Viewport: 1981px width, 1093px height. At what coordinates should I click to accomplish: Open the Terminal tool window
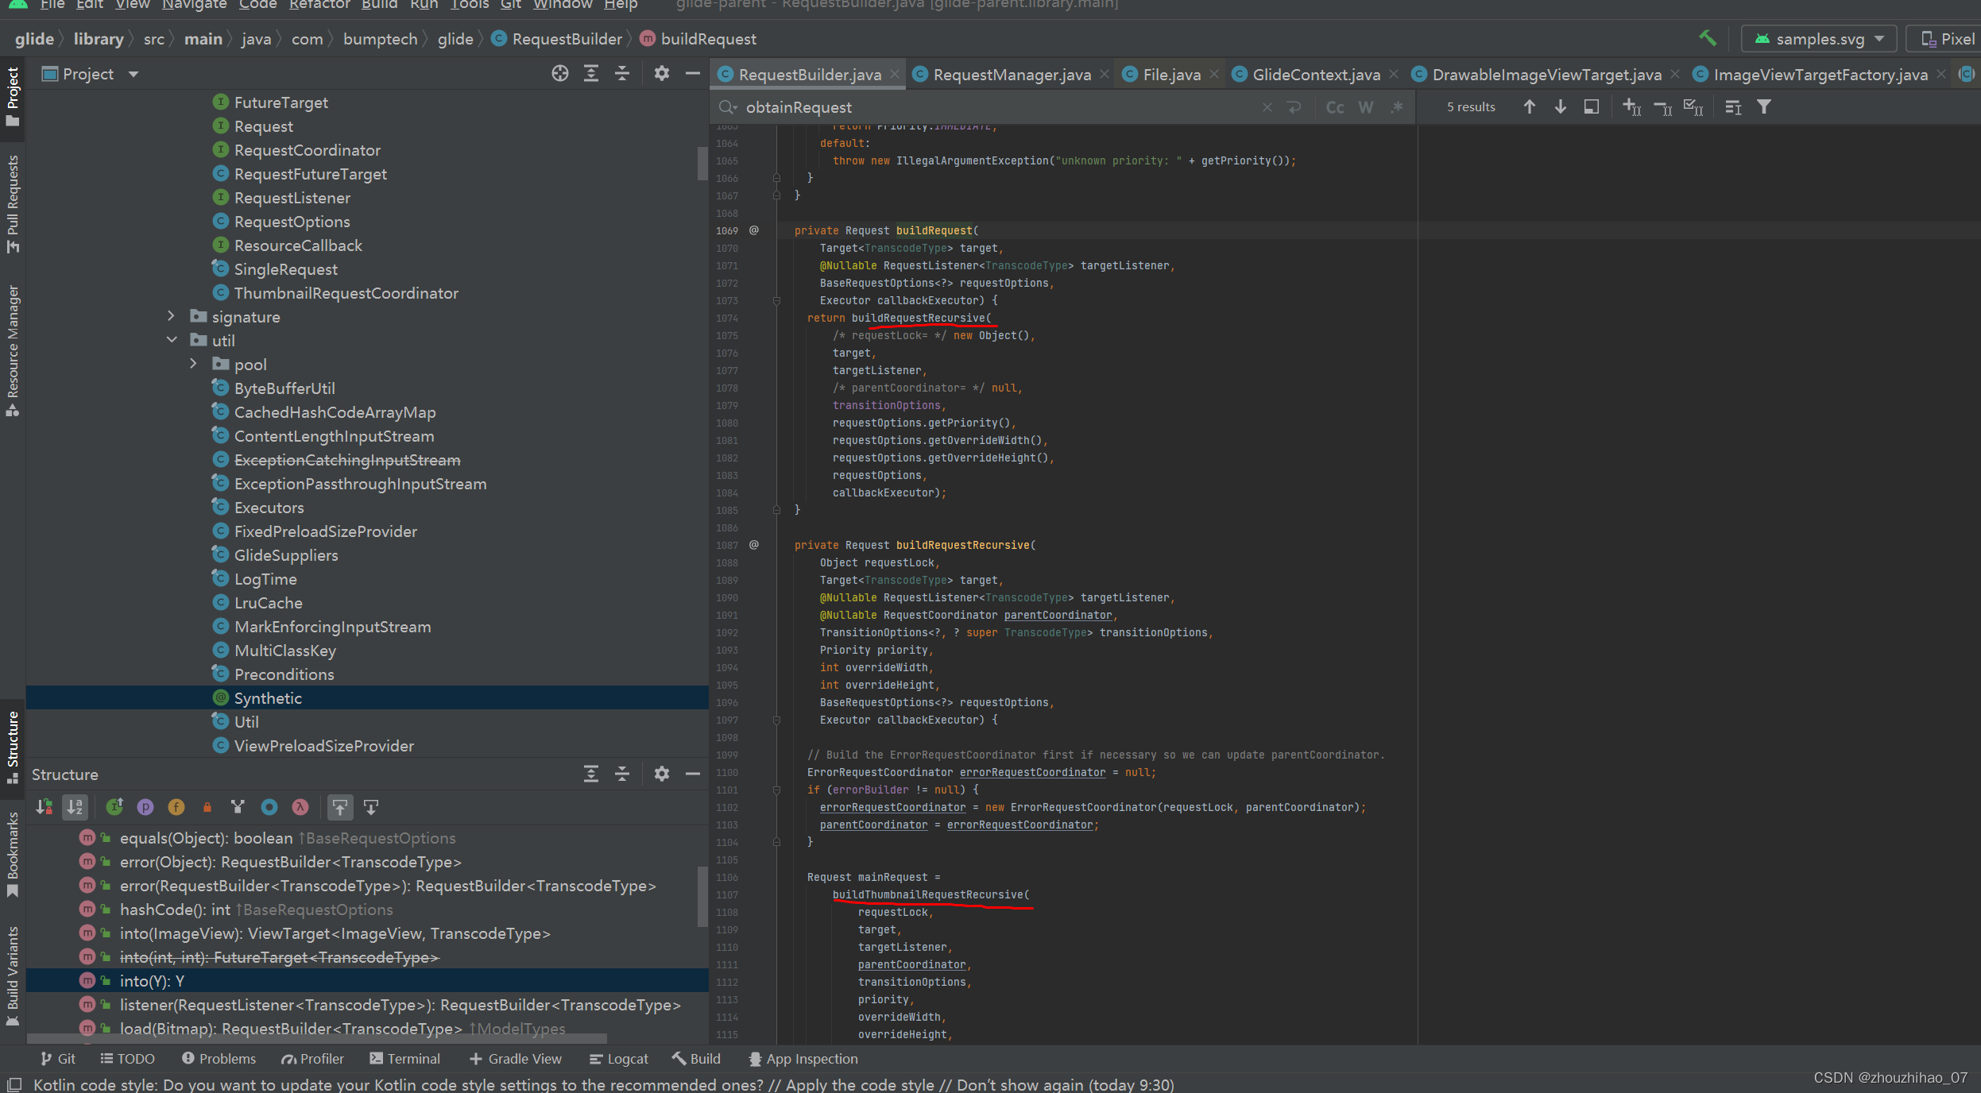404,1059
